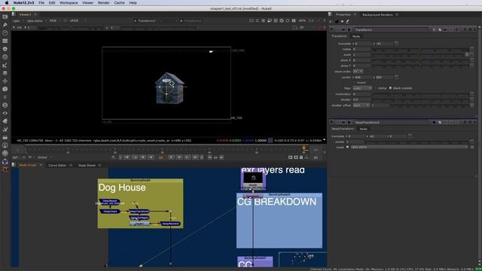Open the Cache menu
Image resolution: width=482 pixels, height=271 pixels.
119,3
